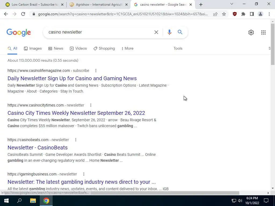Submit search with magnifier button
Image resolution: width=275 pixels, height=206 pixels.
pos(180,32)
